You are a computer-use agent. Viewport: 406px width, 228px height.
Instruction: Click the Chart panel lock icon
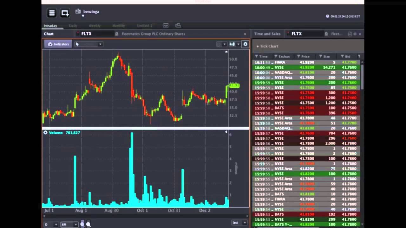tap(116, 34)
